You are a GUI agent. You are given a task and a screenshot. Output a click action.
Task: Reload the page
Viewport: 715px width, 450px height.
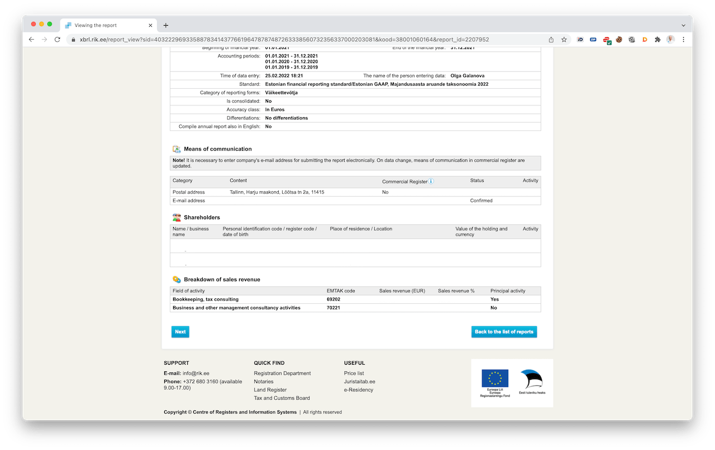[x=57, y=40]
